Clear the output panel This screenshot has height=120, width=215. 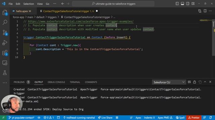(189, 82)
